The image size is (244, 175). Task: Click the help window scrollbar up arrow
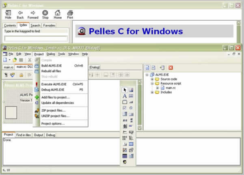239,23
